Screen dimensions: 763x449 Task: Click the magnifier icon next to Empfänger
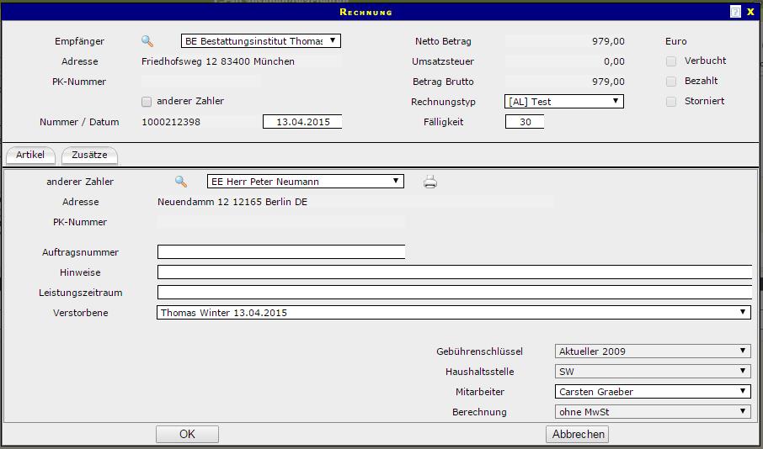pos(147,40)
